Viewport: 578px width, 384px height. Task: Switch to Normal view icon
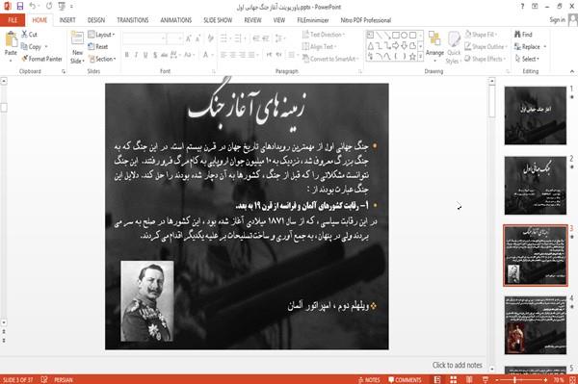[x=437, y=379]
